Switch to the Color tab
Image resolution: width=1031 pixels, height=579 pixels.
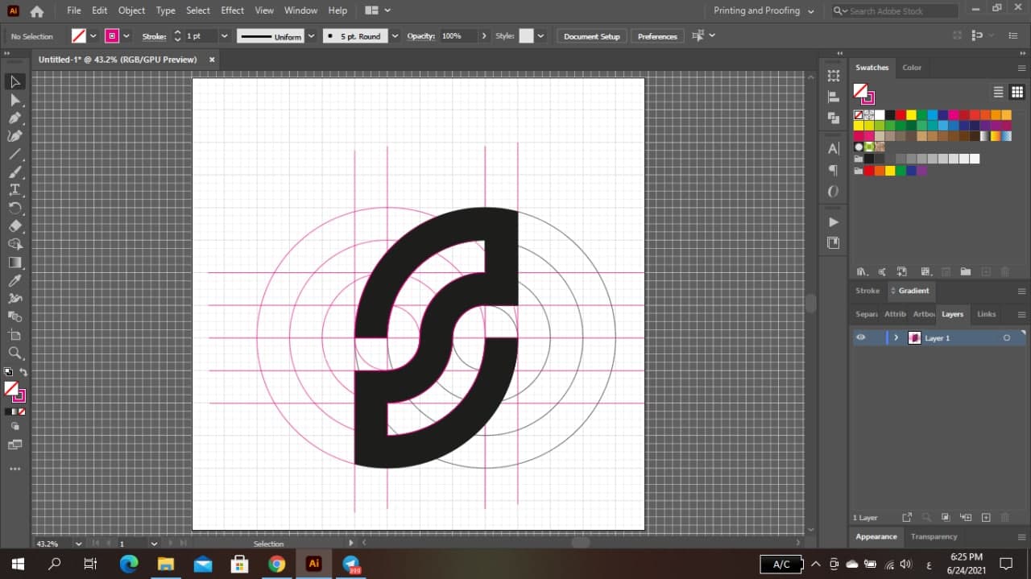[912, 68]
